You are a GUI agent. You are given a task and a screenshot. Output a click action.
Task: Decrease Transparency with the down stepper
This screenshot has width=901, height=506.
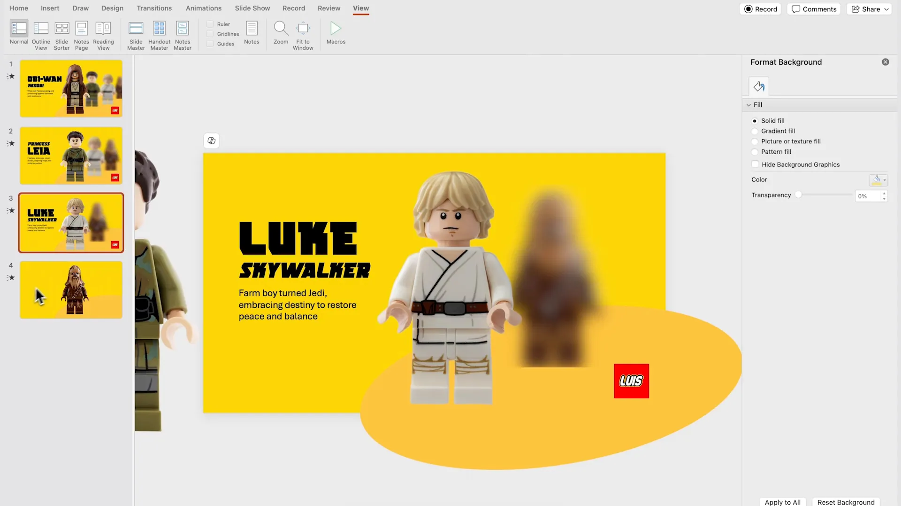pyautogui.click(x=884, y=199)
